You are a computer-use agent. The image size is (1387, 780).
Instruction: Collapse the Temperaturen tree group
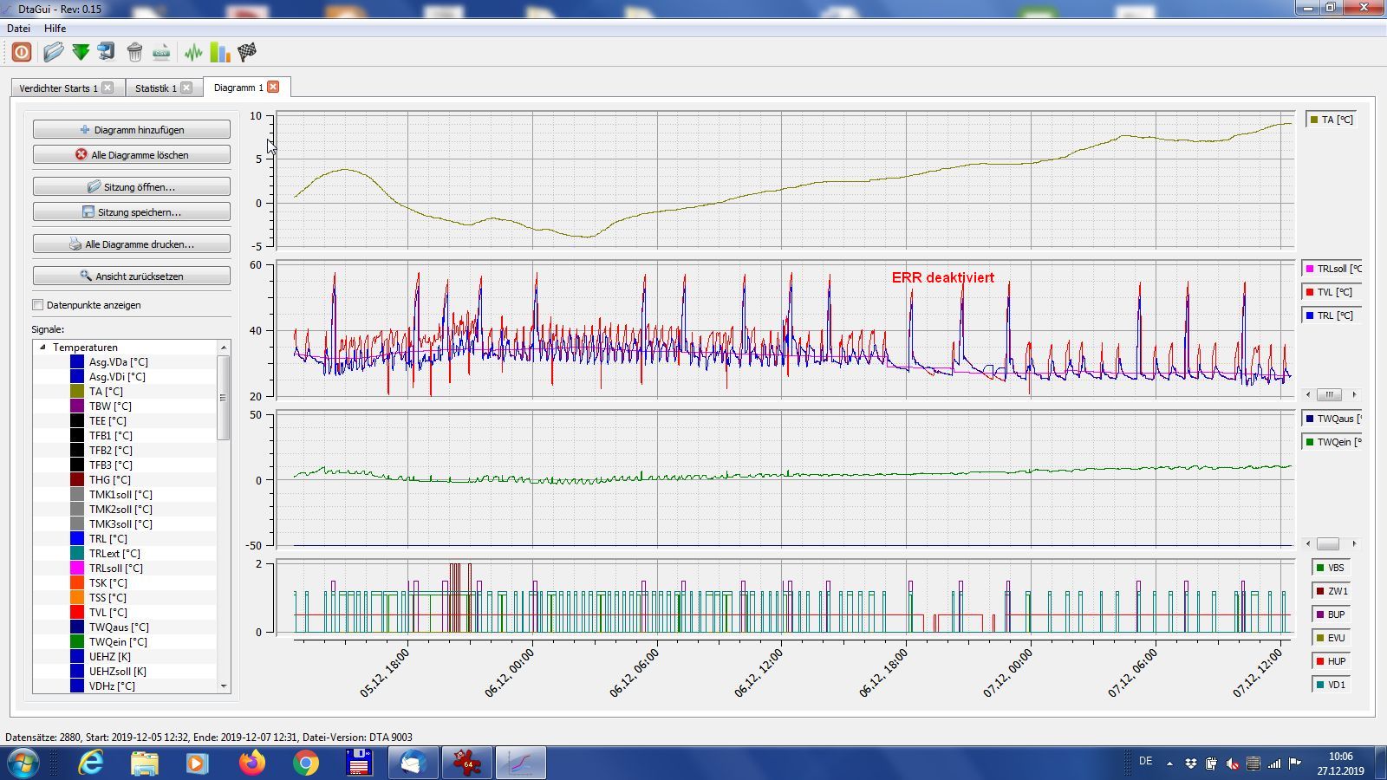point(42,347)
